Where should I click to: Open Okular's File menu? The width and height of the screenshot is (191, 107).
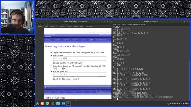[x=38, y=24]
